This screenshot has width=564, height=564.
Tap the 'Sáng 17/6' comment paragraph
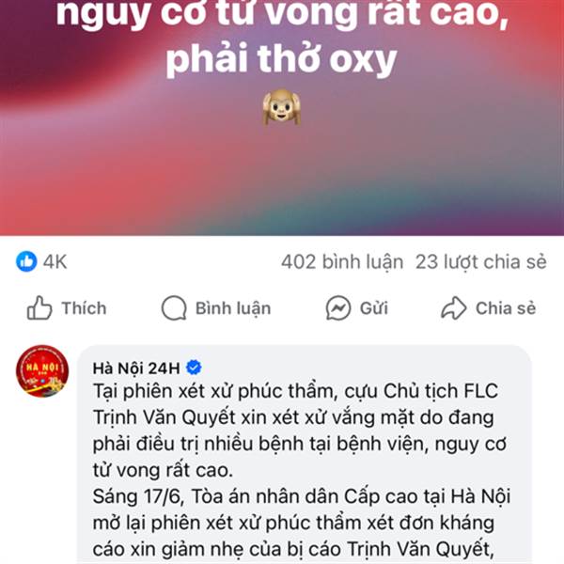302,523
